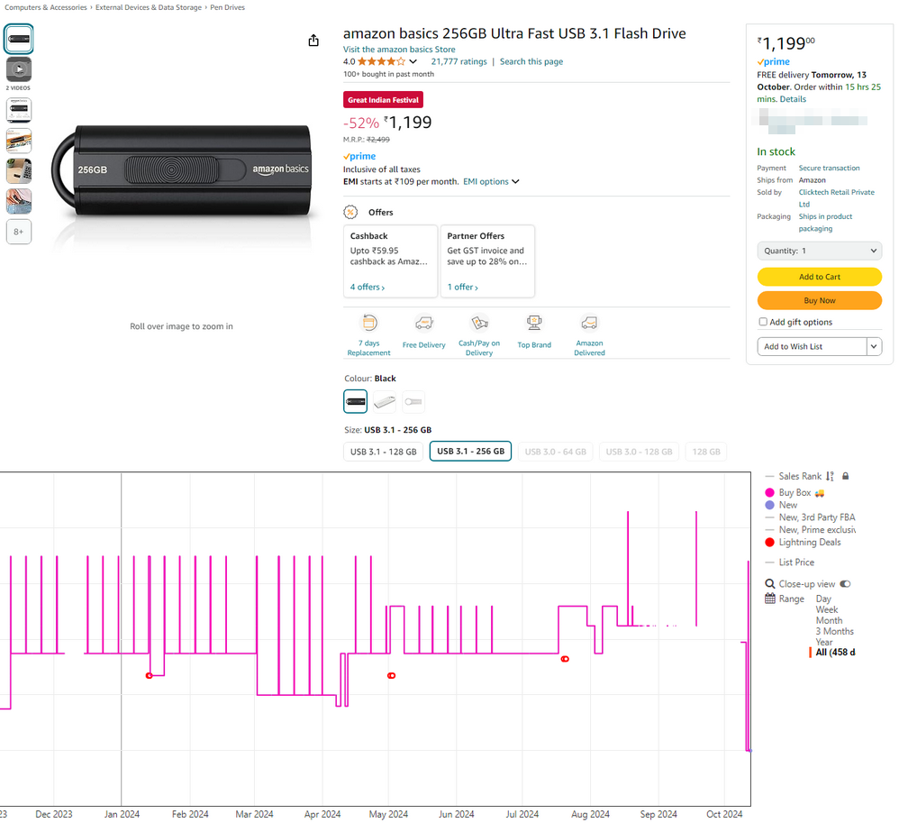Check the Add gift options checkbox

[x=763, y=322]
